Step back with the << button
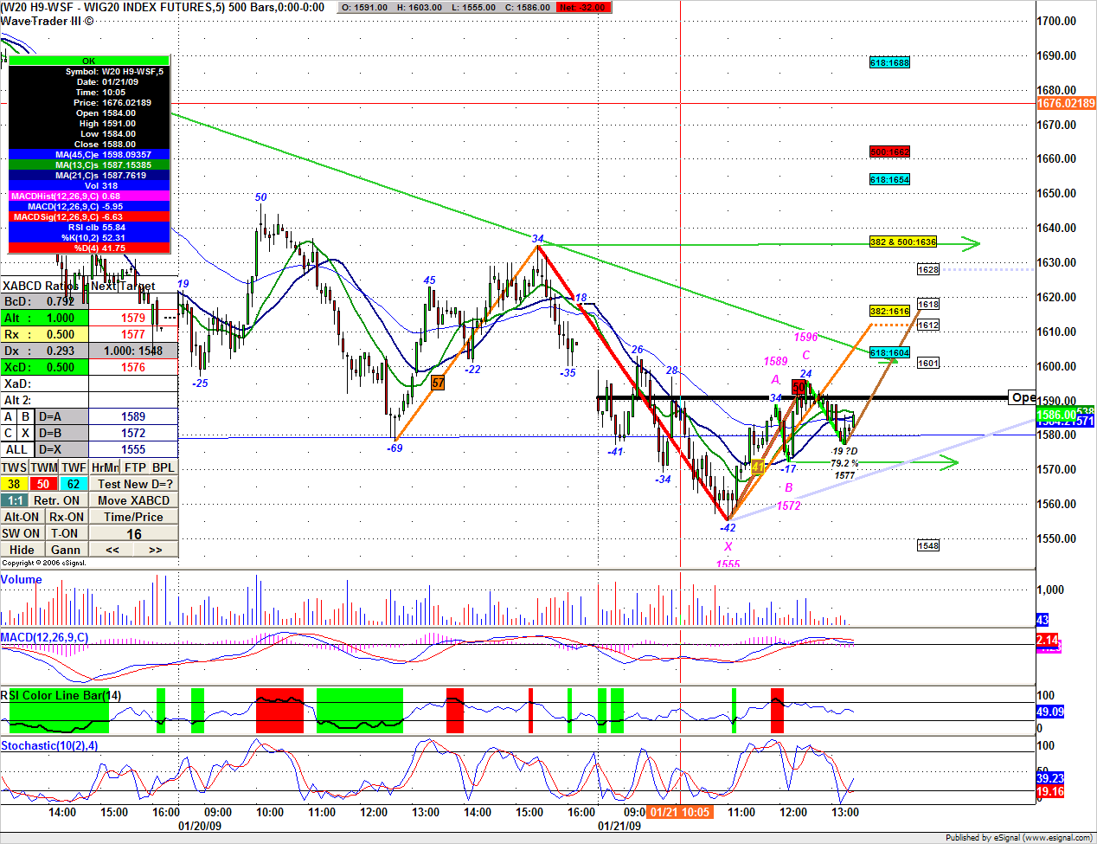1097x844 pixels. [112, 550]
